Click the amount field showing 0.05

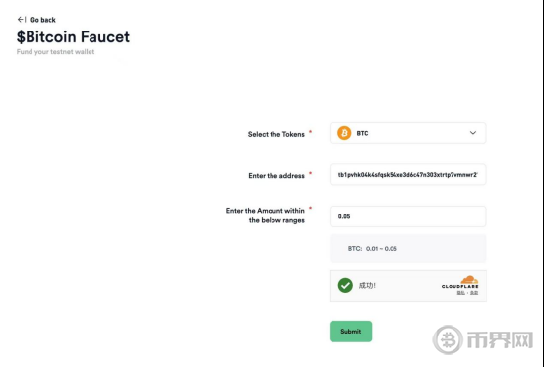tap(407, 216)
